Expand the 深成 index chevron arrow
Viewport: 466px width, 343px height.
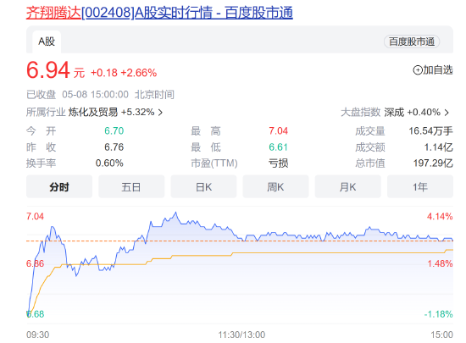tap(447, 113)
